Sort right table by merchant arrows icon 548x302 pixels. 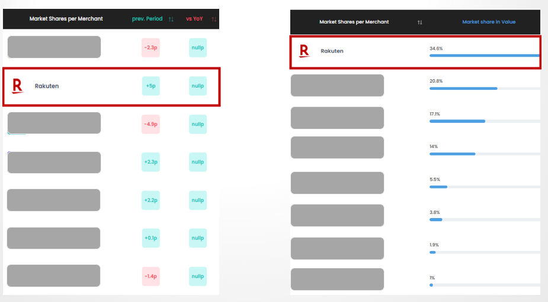[x=419, y=22]
